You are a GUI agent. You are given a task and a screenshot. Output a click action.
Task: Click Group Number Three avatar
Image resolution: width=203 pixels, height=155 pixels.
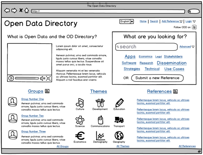[x=13, y=135]
